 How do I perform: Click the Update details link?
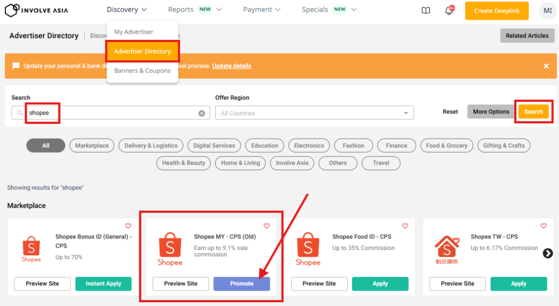[231, 66]
